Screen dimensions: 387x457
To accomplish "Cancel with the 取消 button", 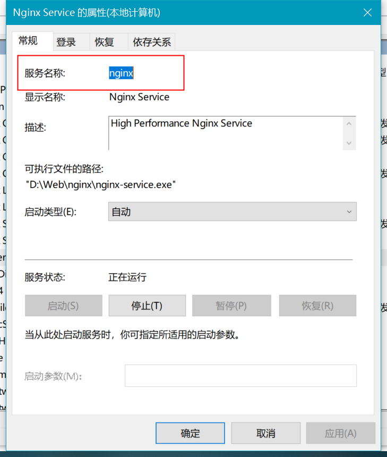I will 265,433.
